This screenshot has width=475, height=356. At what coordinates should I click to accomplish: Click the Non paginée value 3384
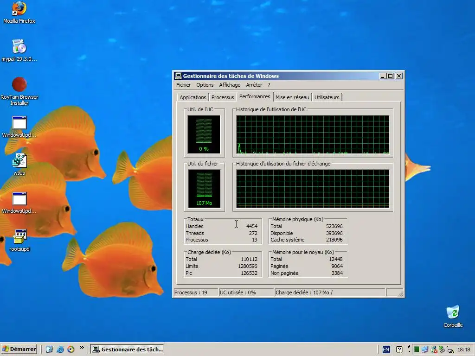(337, 273)
